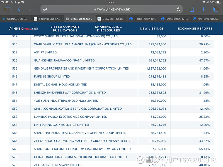Switch to the CHINACOMSE tab
Screen dimensions: 223x167
pyautogui.click(x=17, y=19)
